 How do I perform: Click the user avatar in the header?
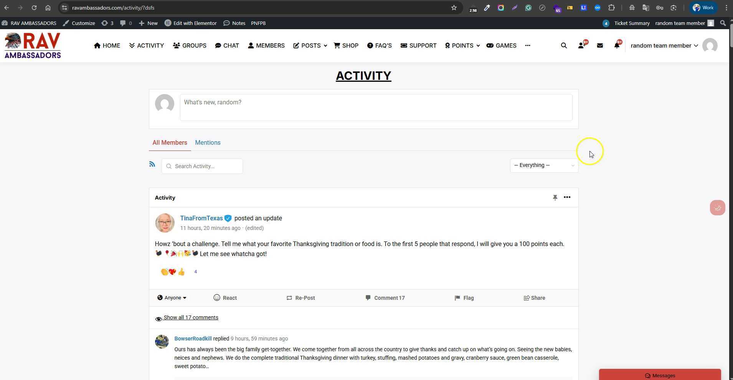tap(710, 46)
